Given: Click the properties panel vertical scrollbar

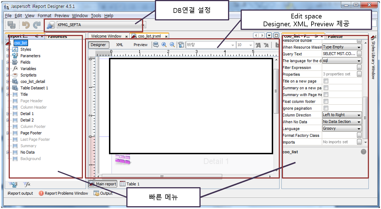Looking at the screenshot, I should pyautogui.click(x=365, y=118).
